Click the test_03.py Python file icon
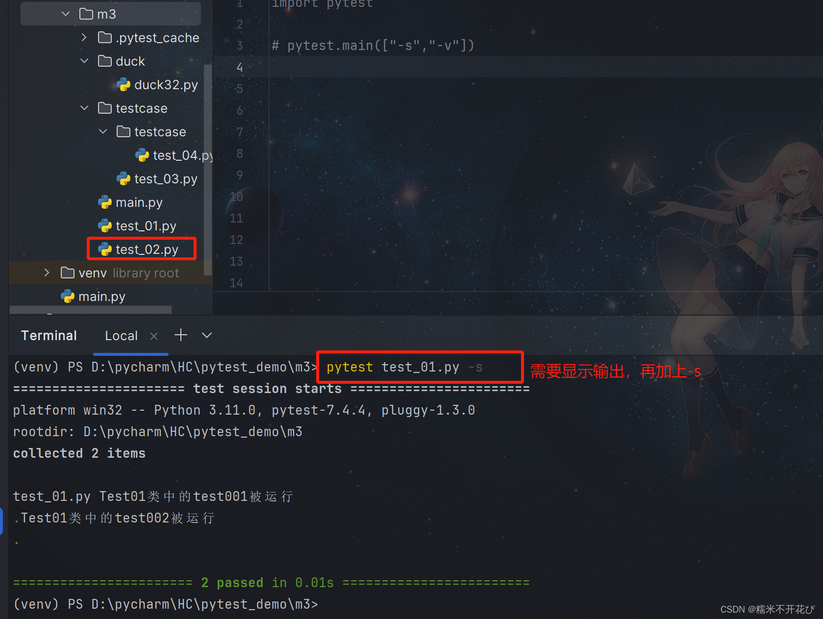 [124, 179]
